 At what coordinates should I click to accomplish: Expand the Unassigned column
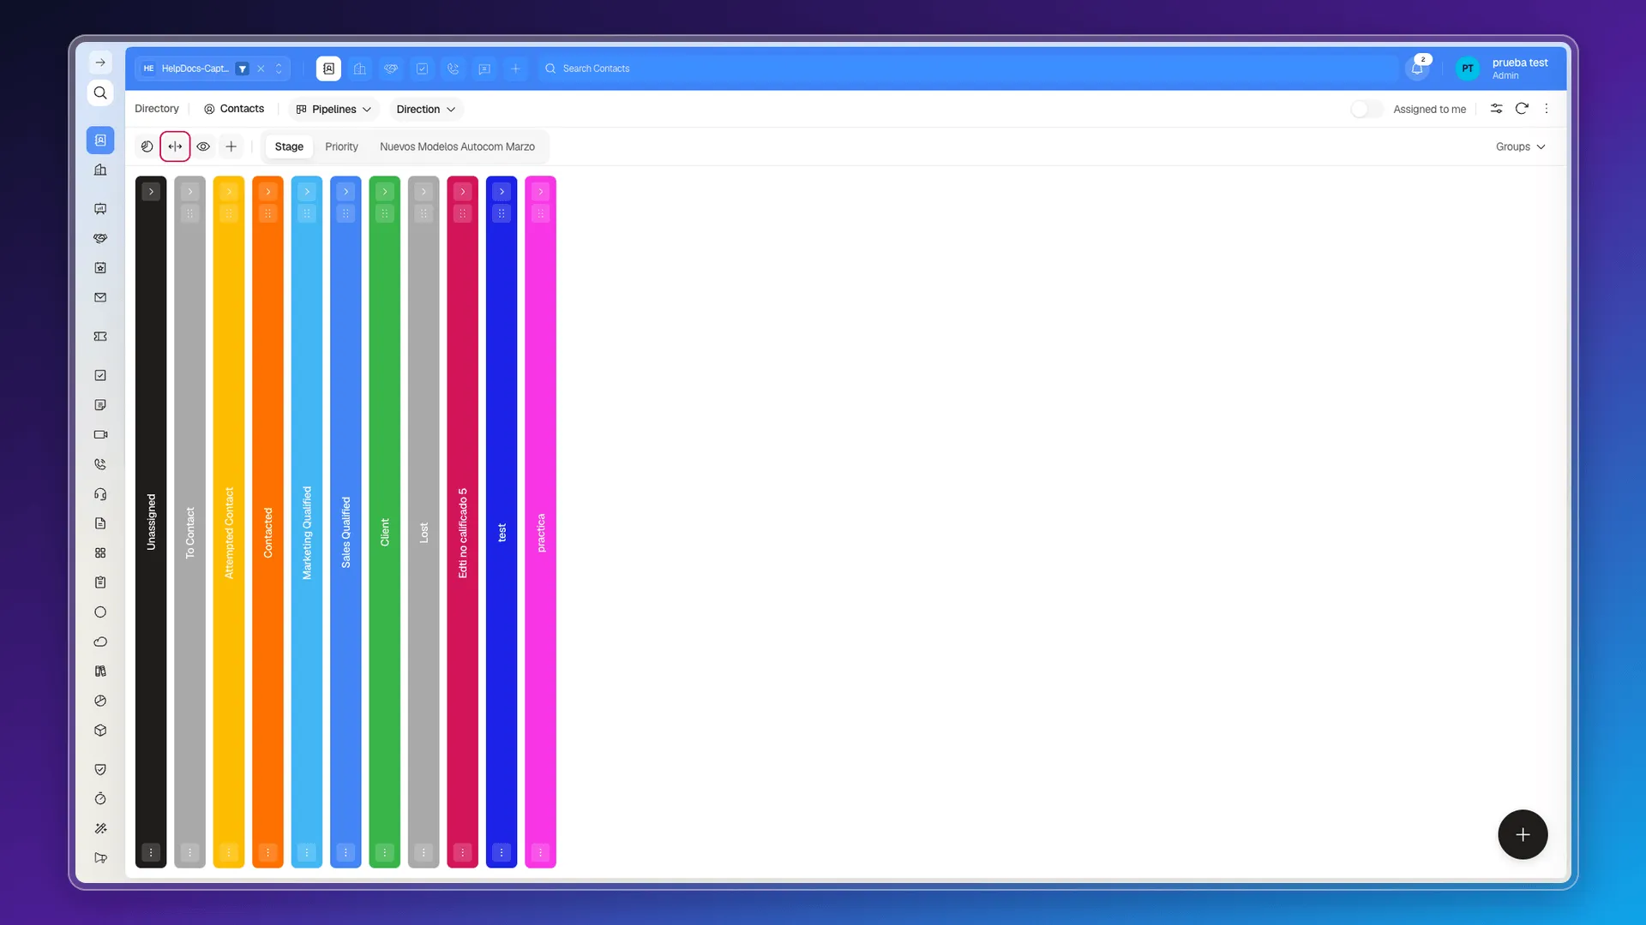coord(151,191)
